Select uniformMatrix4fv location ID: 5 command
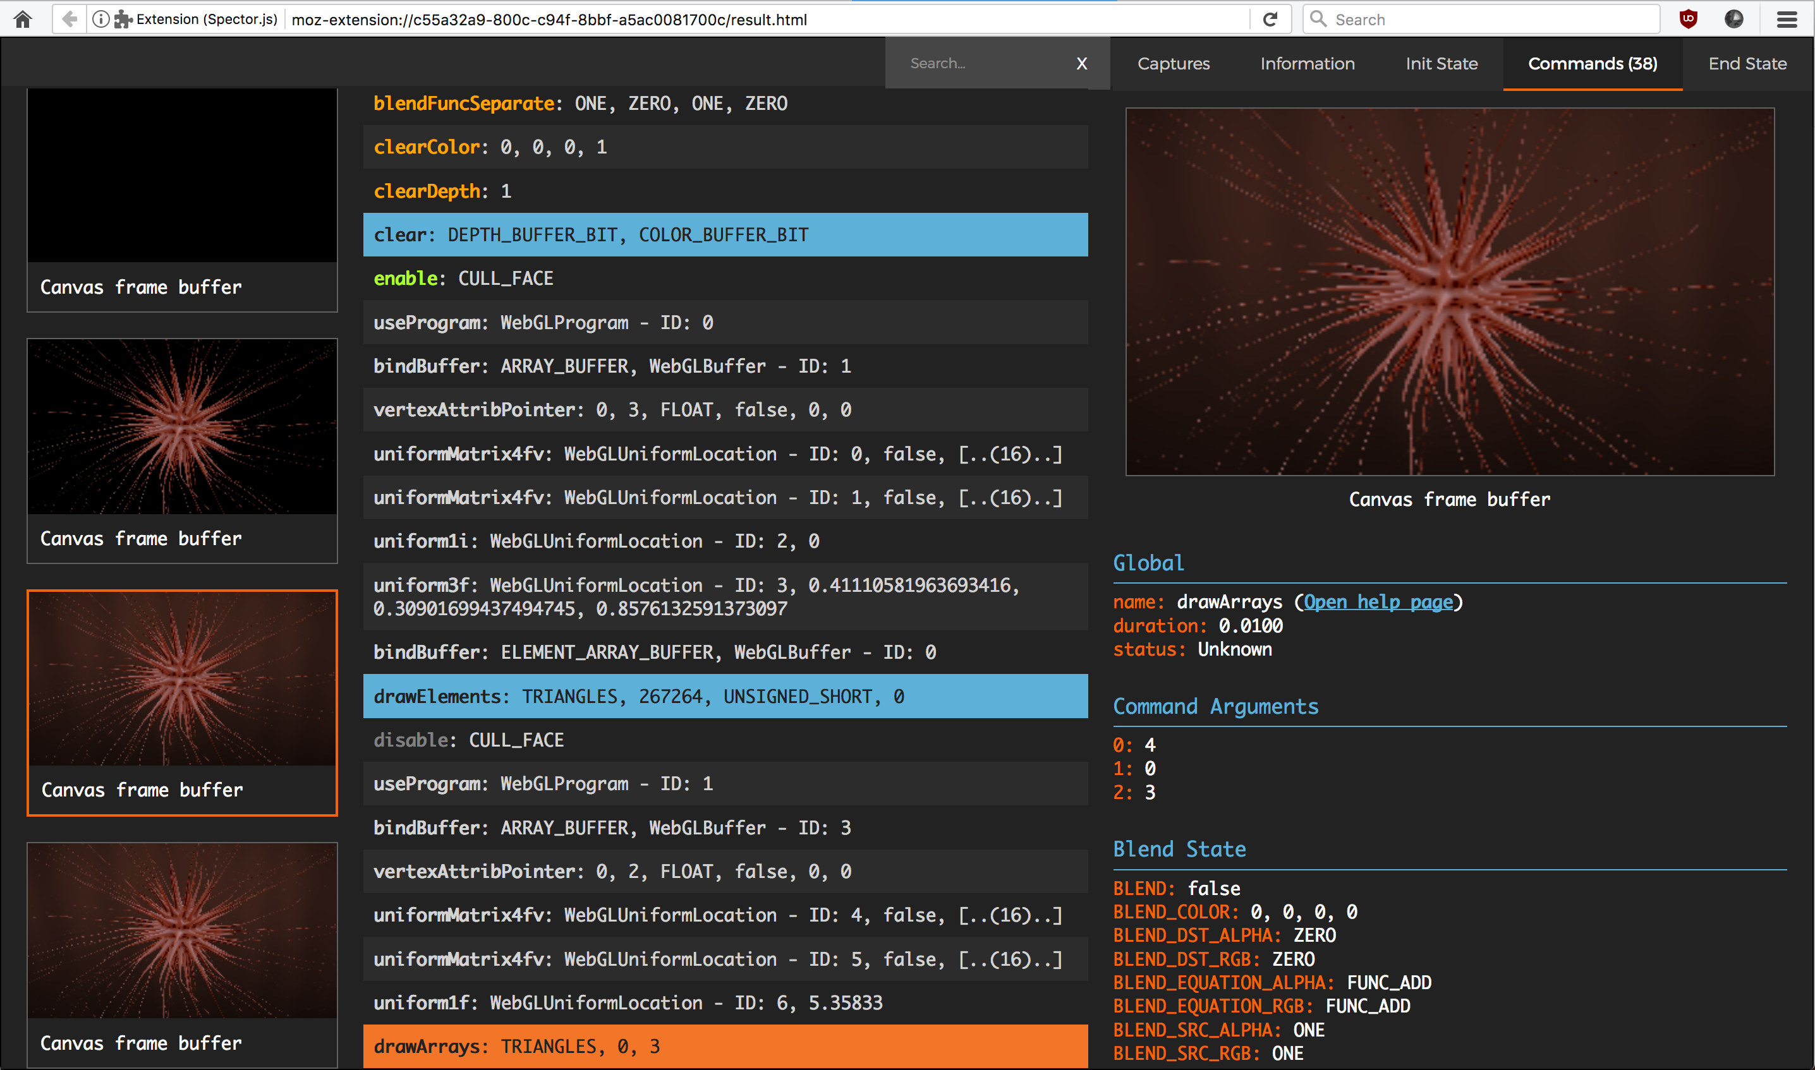Image resolution: width=1815 pixels, height=1070 pixels. click(725, 959)
